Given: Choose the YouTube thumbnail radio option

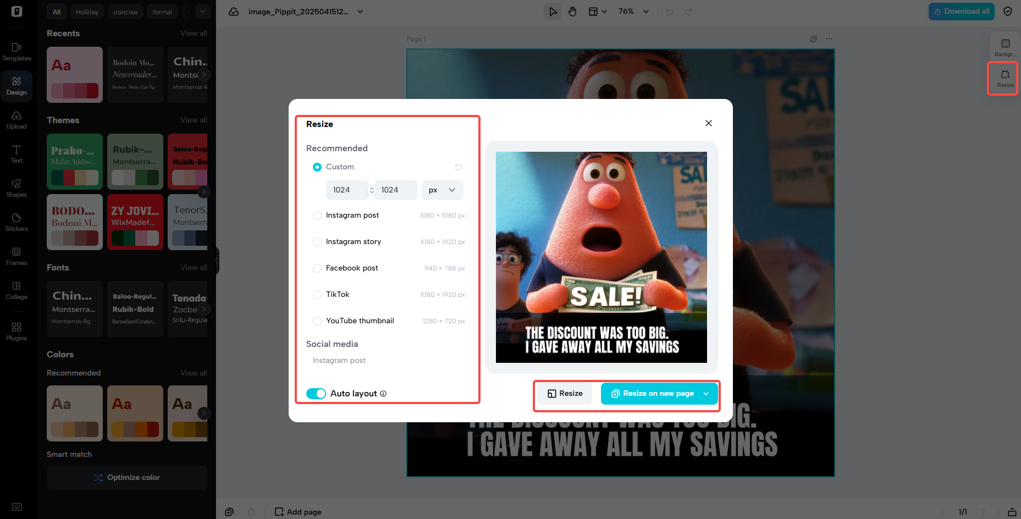Looking at the screenshot, I should point(317,321).
